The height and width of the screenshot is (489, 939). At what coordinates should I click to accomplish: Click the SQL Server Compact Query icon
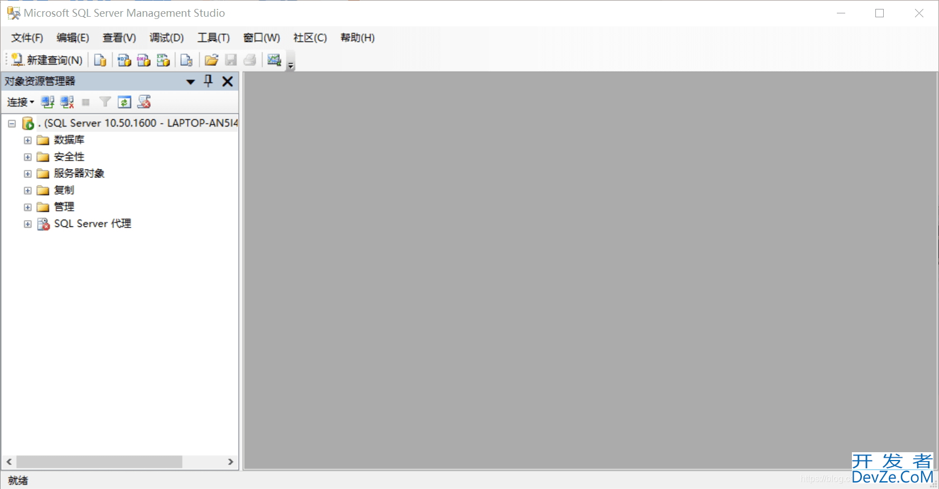click(x=186, y=60)
